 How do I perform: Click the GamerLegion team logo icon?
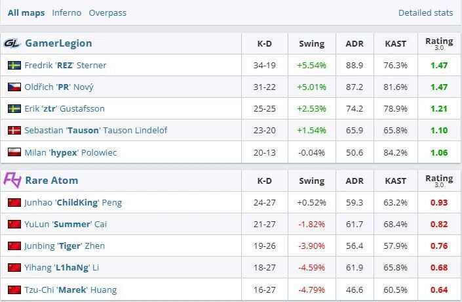12,43
